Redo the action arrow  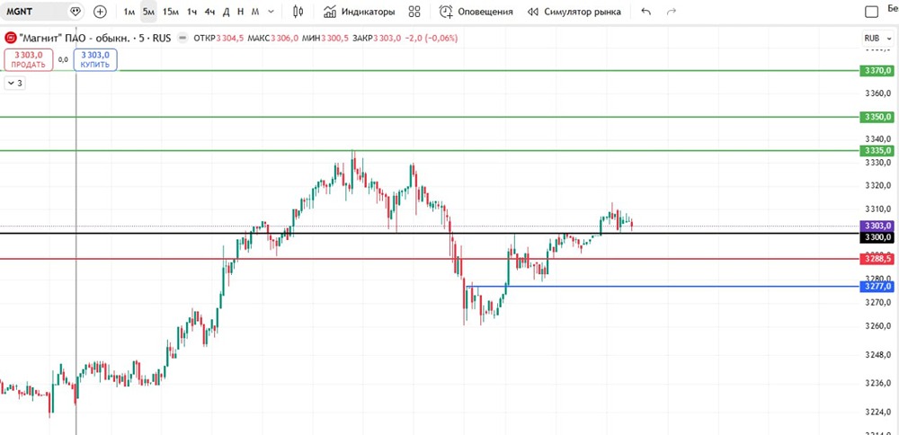[672, 12]
